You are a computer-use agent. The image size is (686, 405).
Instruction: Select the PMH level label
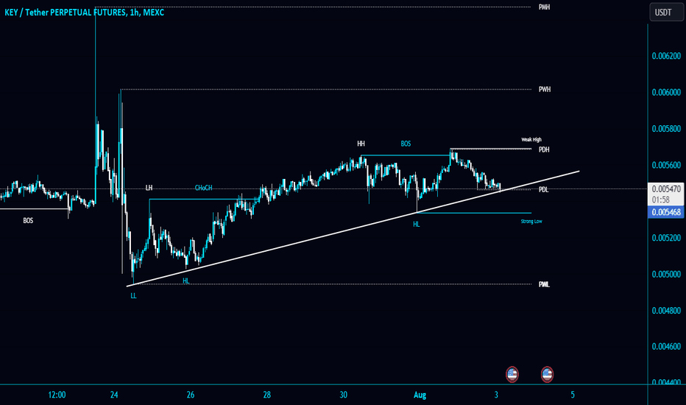pyautogui.click(x=544, y=7)
